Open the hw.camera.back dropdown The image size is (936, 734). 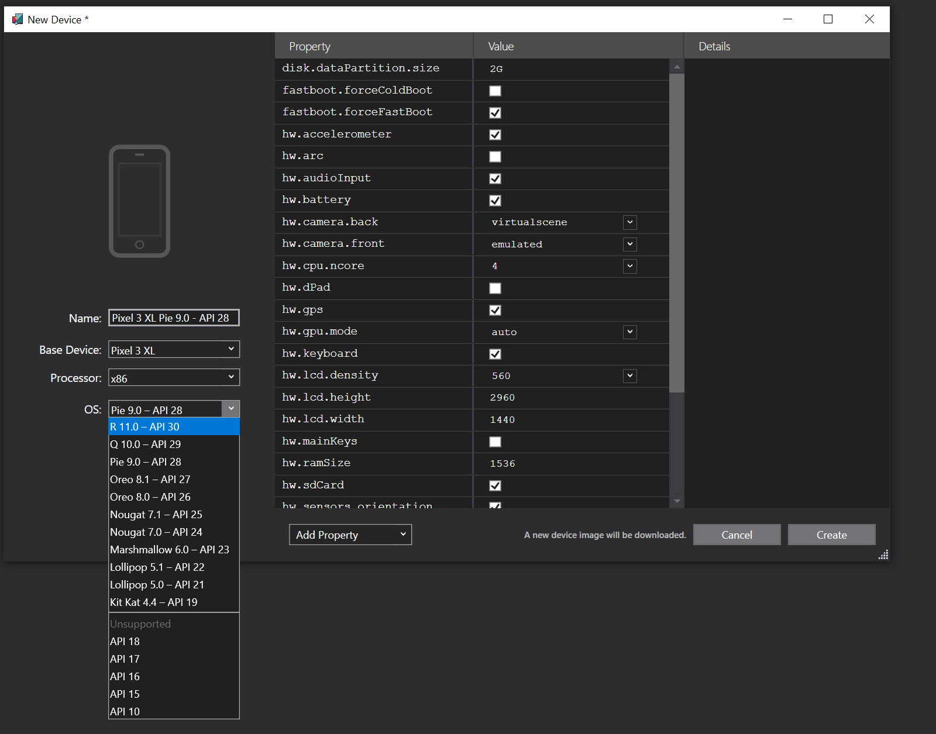629,222
